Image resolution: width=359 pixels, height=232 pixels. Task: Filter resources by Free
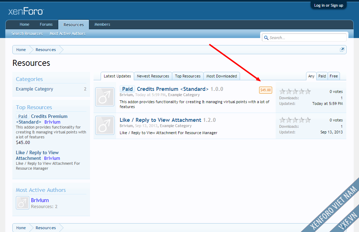click(334, 76)
